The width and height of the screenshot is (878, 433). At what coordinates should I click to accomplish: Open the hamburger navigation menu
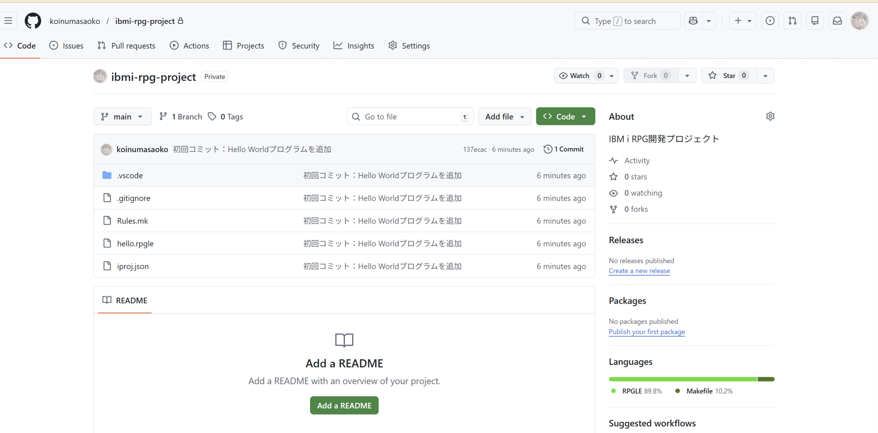tap(8, 21)
